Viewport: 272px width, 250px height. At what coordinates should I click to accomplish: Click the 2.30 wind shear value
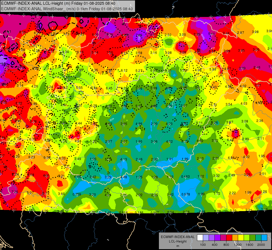pyautogui.click(x=154, y=124)
